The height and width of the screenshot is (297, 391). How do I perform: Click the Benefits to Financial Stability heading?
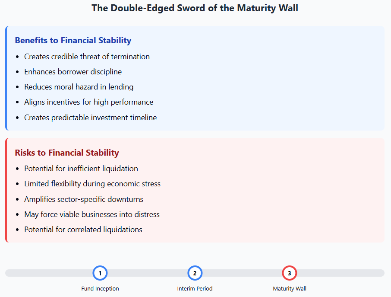(x=73, y=40)
